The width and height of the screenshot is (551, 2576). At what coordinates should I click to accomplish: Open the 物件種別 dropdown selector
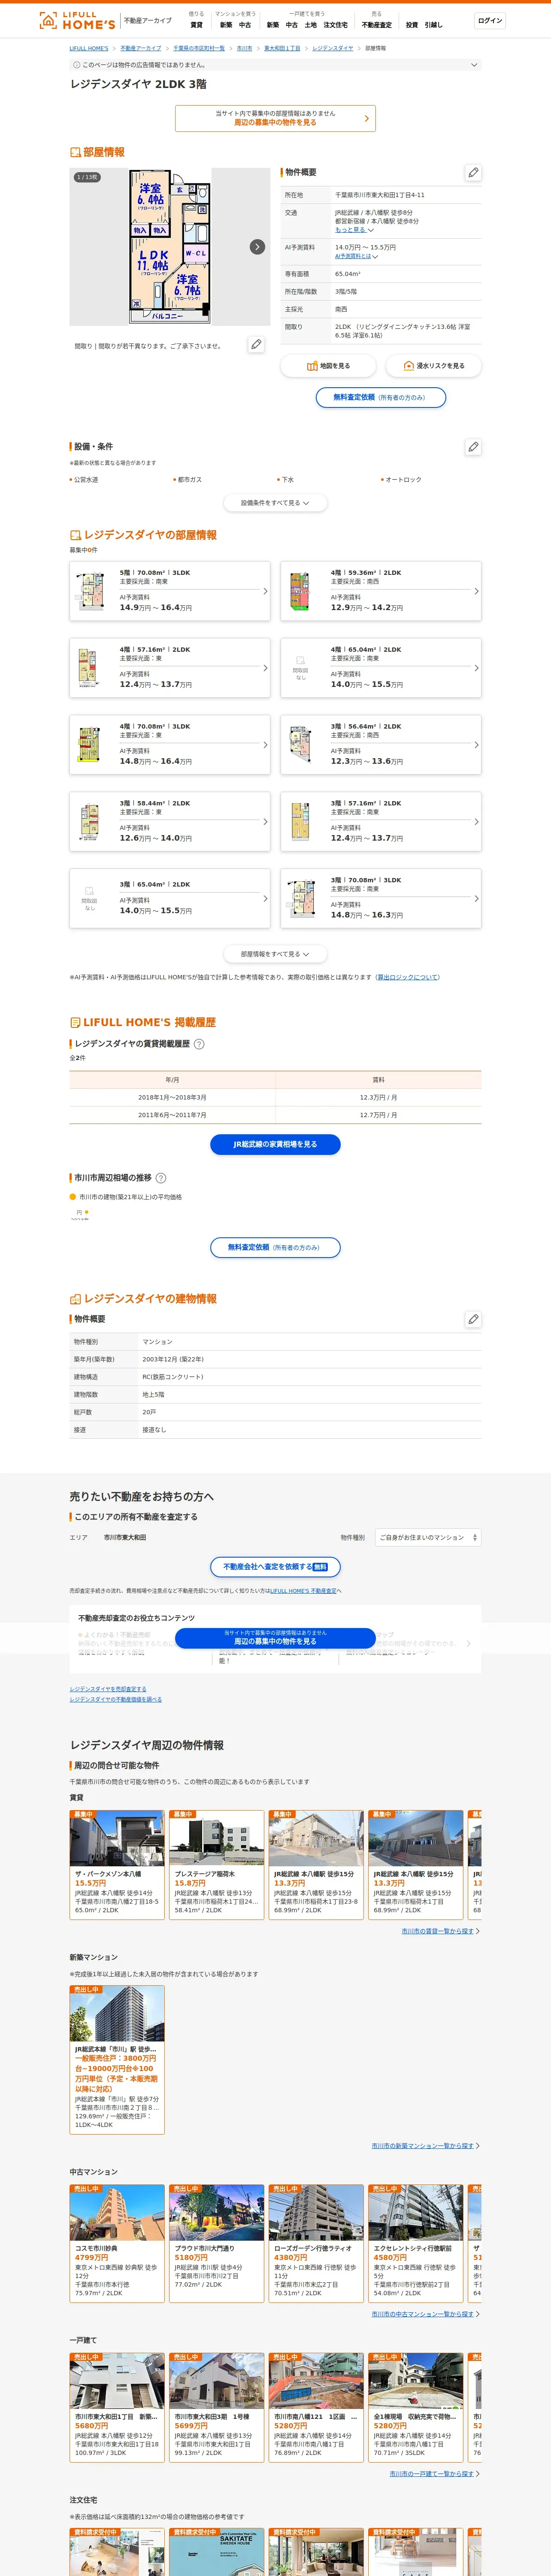(428, 1537)
